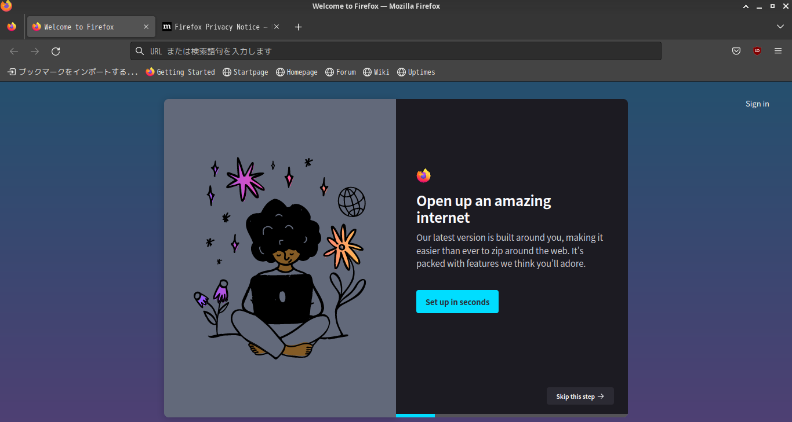Open Forum bookmark
This screenshot has width=792, height=422.
(x=340, y=72)
